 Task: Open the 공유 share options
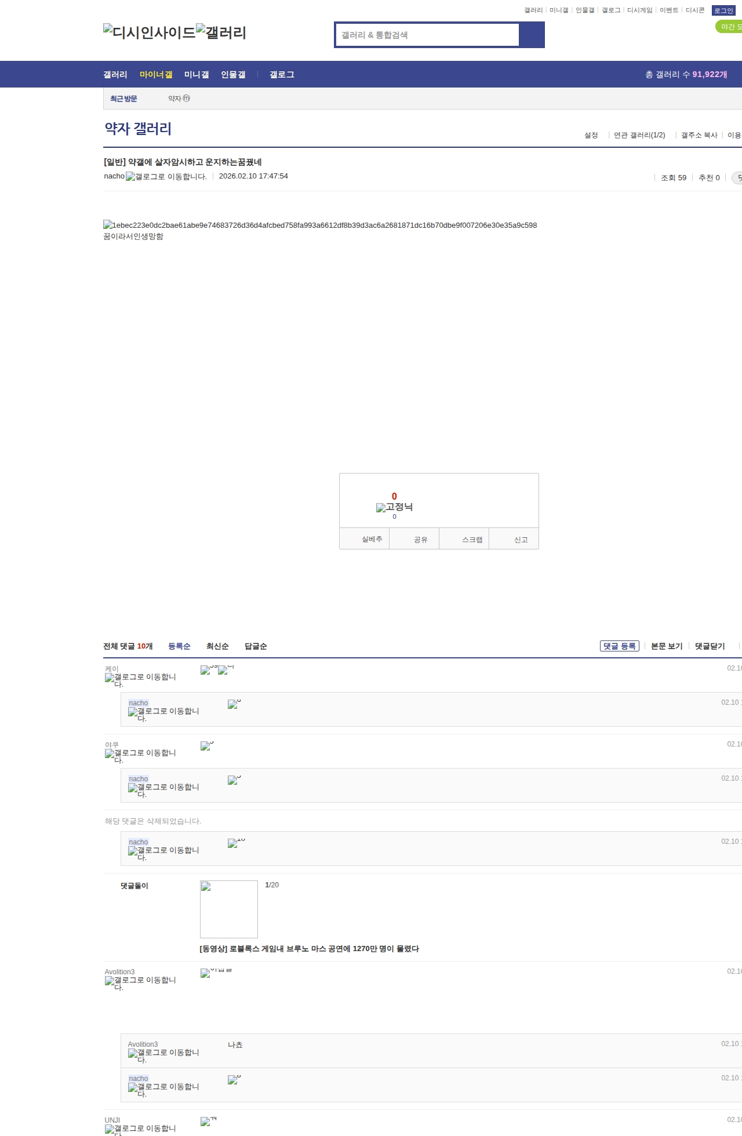coord(420,540)
